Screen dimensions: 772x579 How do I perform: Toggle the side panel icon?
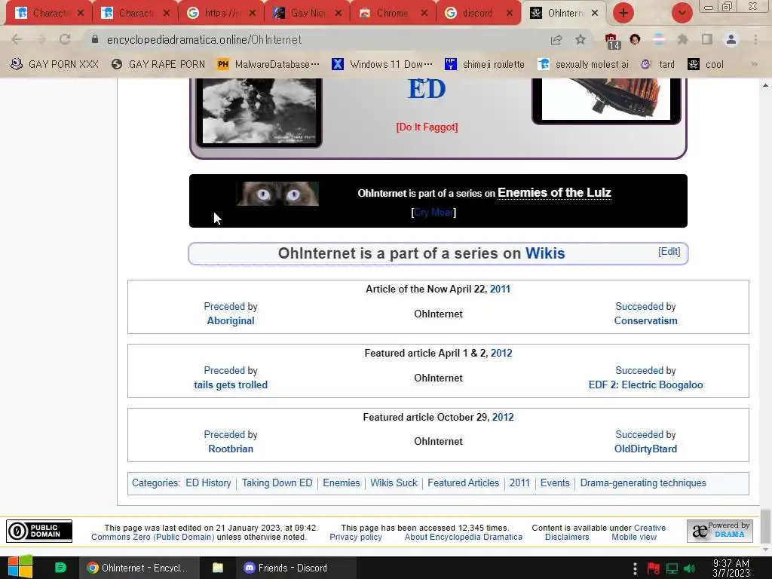point(707,39)
